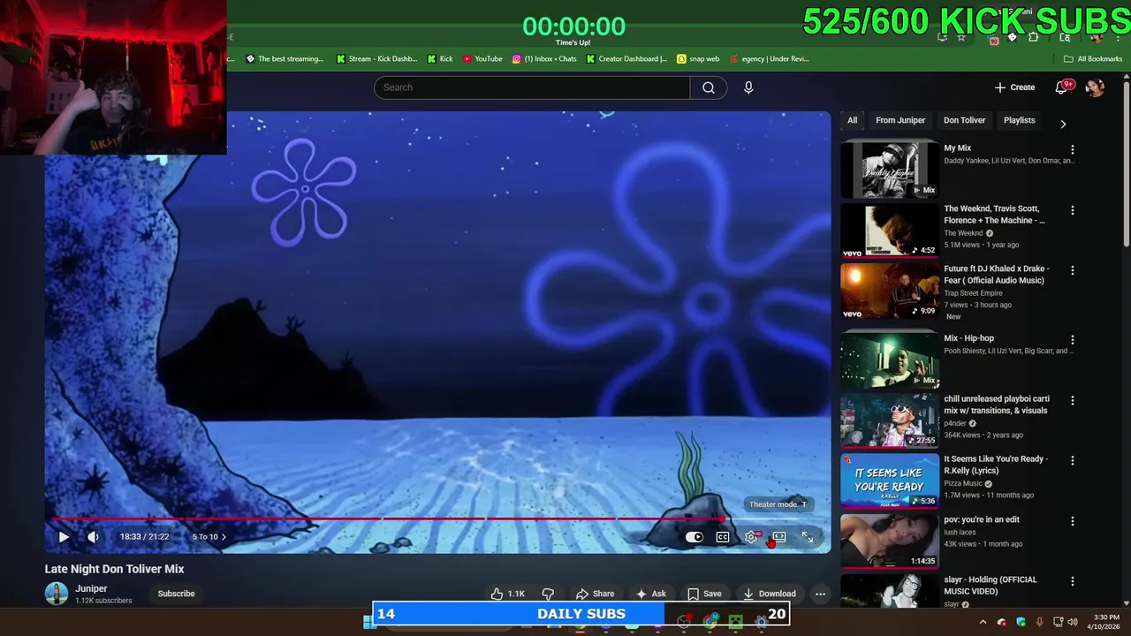
Task: Open 'snap web' bookmark
Action: pos(697,59)
